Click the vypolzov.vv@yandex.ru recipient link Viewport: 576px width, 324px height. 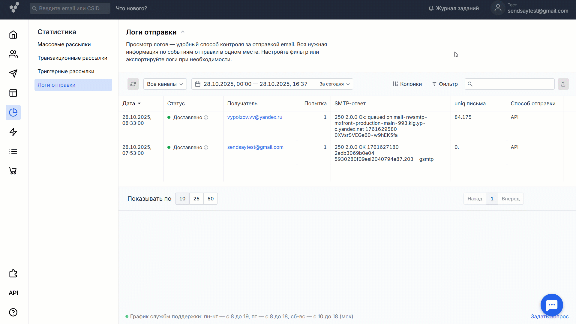[x=255, y=117]
